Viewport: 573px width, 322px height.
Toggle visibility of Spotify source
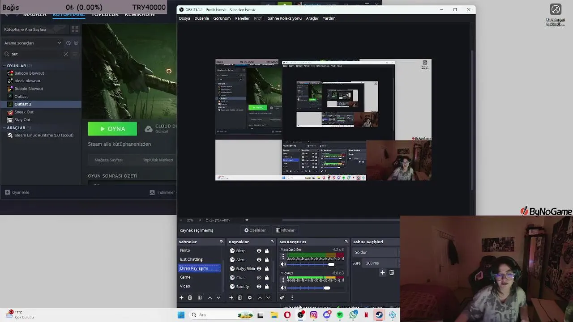pos(259,287)
